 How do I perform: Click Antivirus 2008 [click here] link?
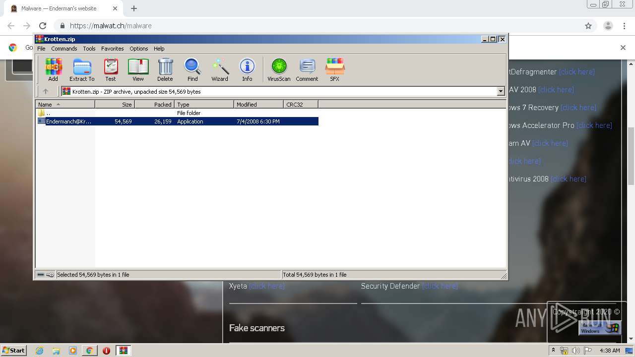pos(568,179)
